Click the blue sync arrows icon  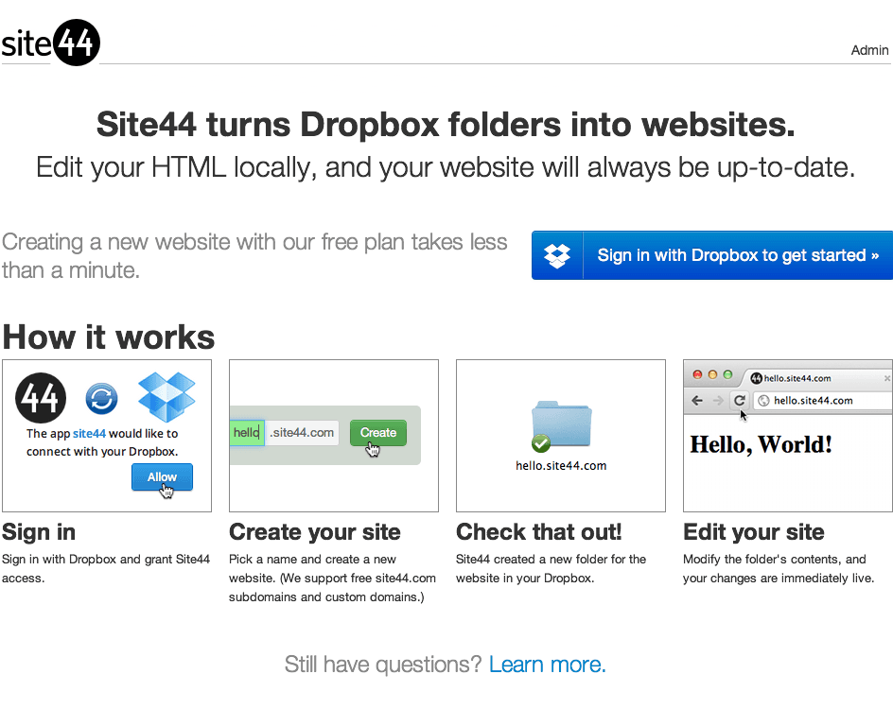pyautogui.click(x=102, y=398)
